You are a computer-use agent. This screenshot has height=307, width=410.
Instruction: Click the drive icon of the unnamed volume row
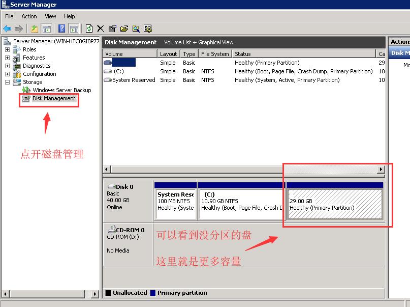point(108,63)
